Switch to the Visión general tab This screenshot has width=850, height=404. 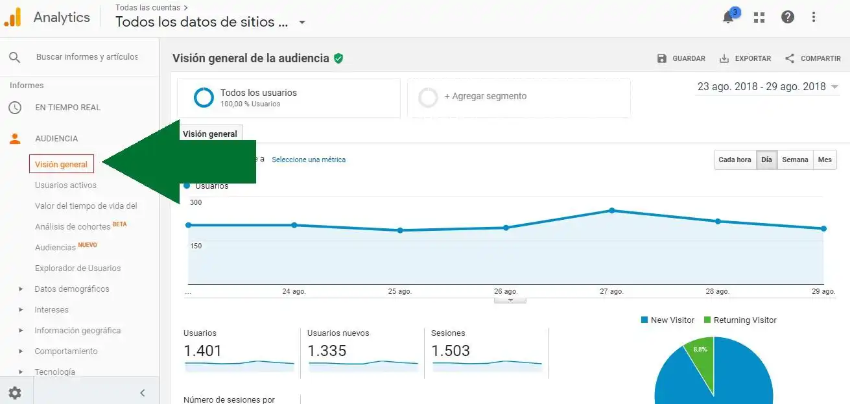(211, 133)
